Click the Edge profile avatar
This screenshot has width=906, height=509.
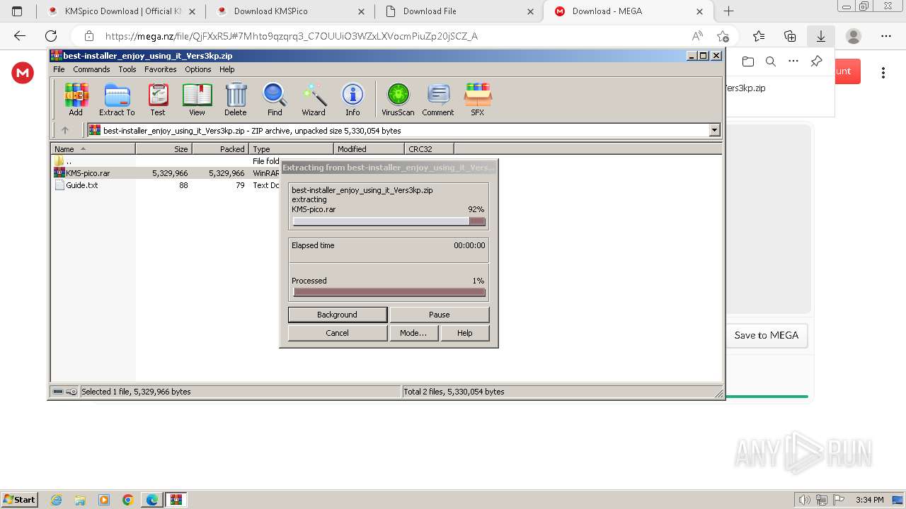854,36
